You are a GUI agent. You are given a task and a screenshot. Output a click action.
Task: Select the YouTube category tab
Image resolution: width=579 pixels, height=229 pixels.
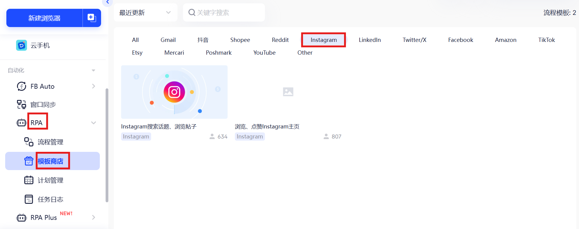click(x=264, y=53)
